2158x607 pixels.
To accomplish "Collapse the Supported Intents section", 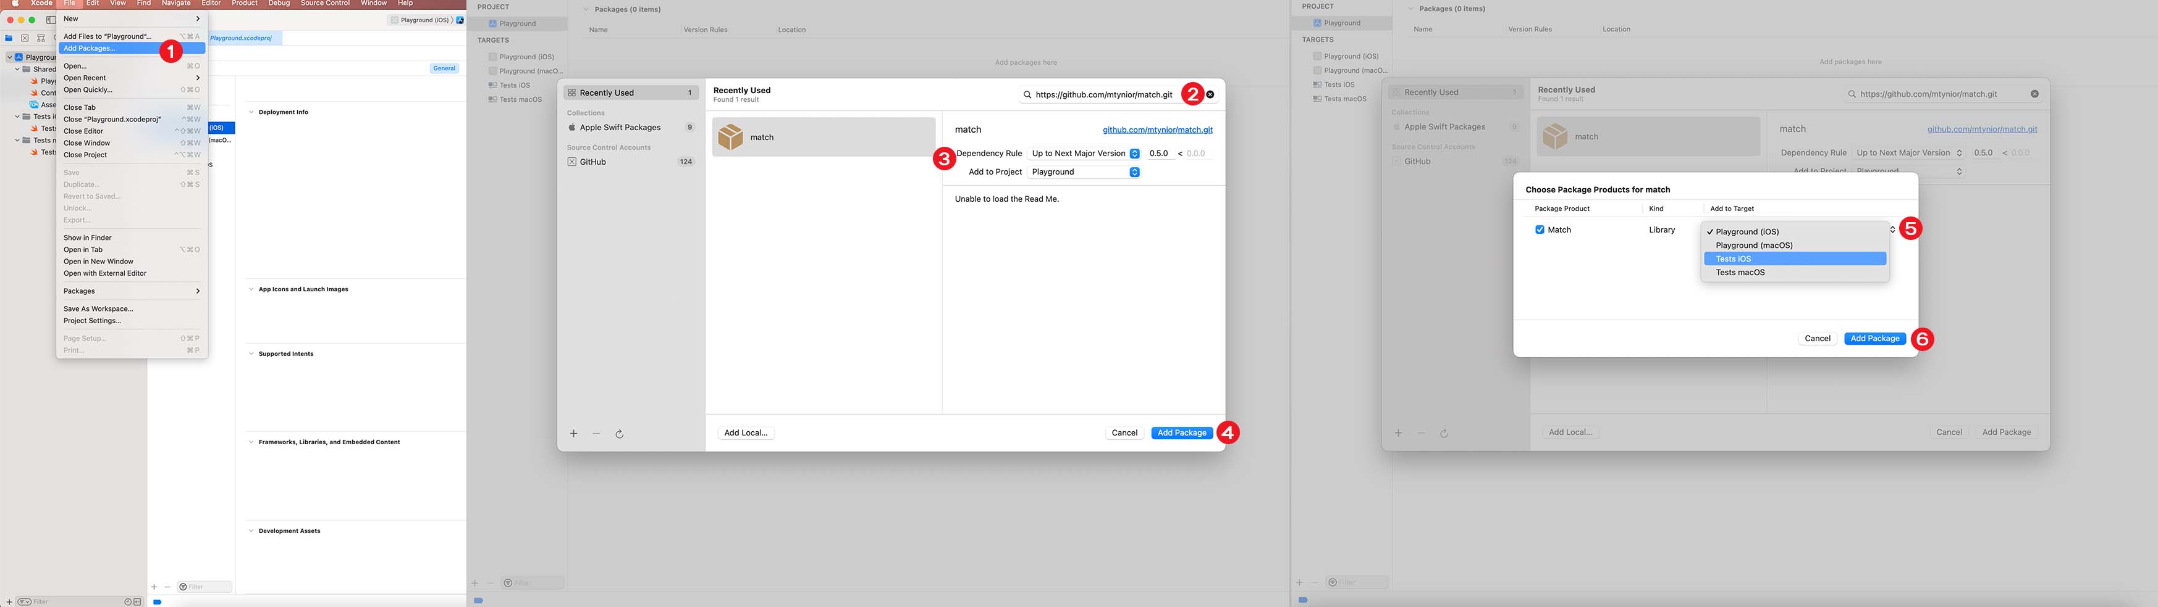I will click(x=251, y=353).
